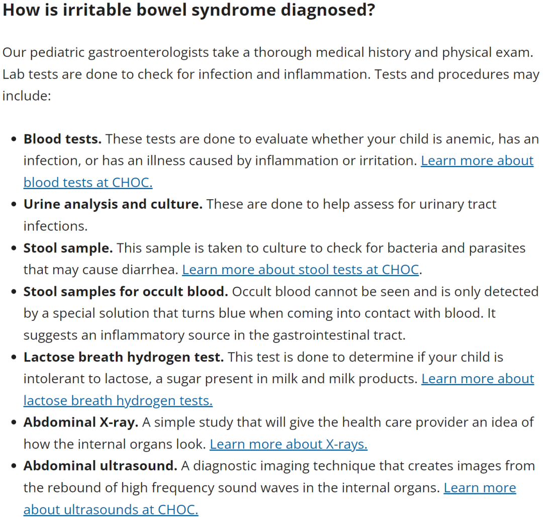Click the sentence about high frequency sound waves
Screen dimensions: 543x517
pos(232,488)
